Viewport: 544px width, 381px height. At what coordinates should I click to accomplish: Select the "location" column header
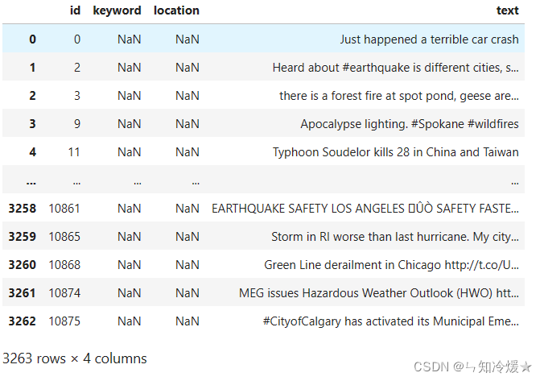click(176, 10)
